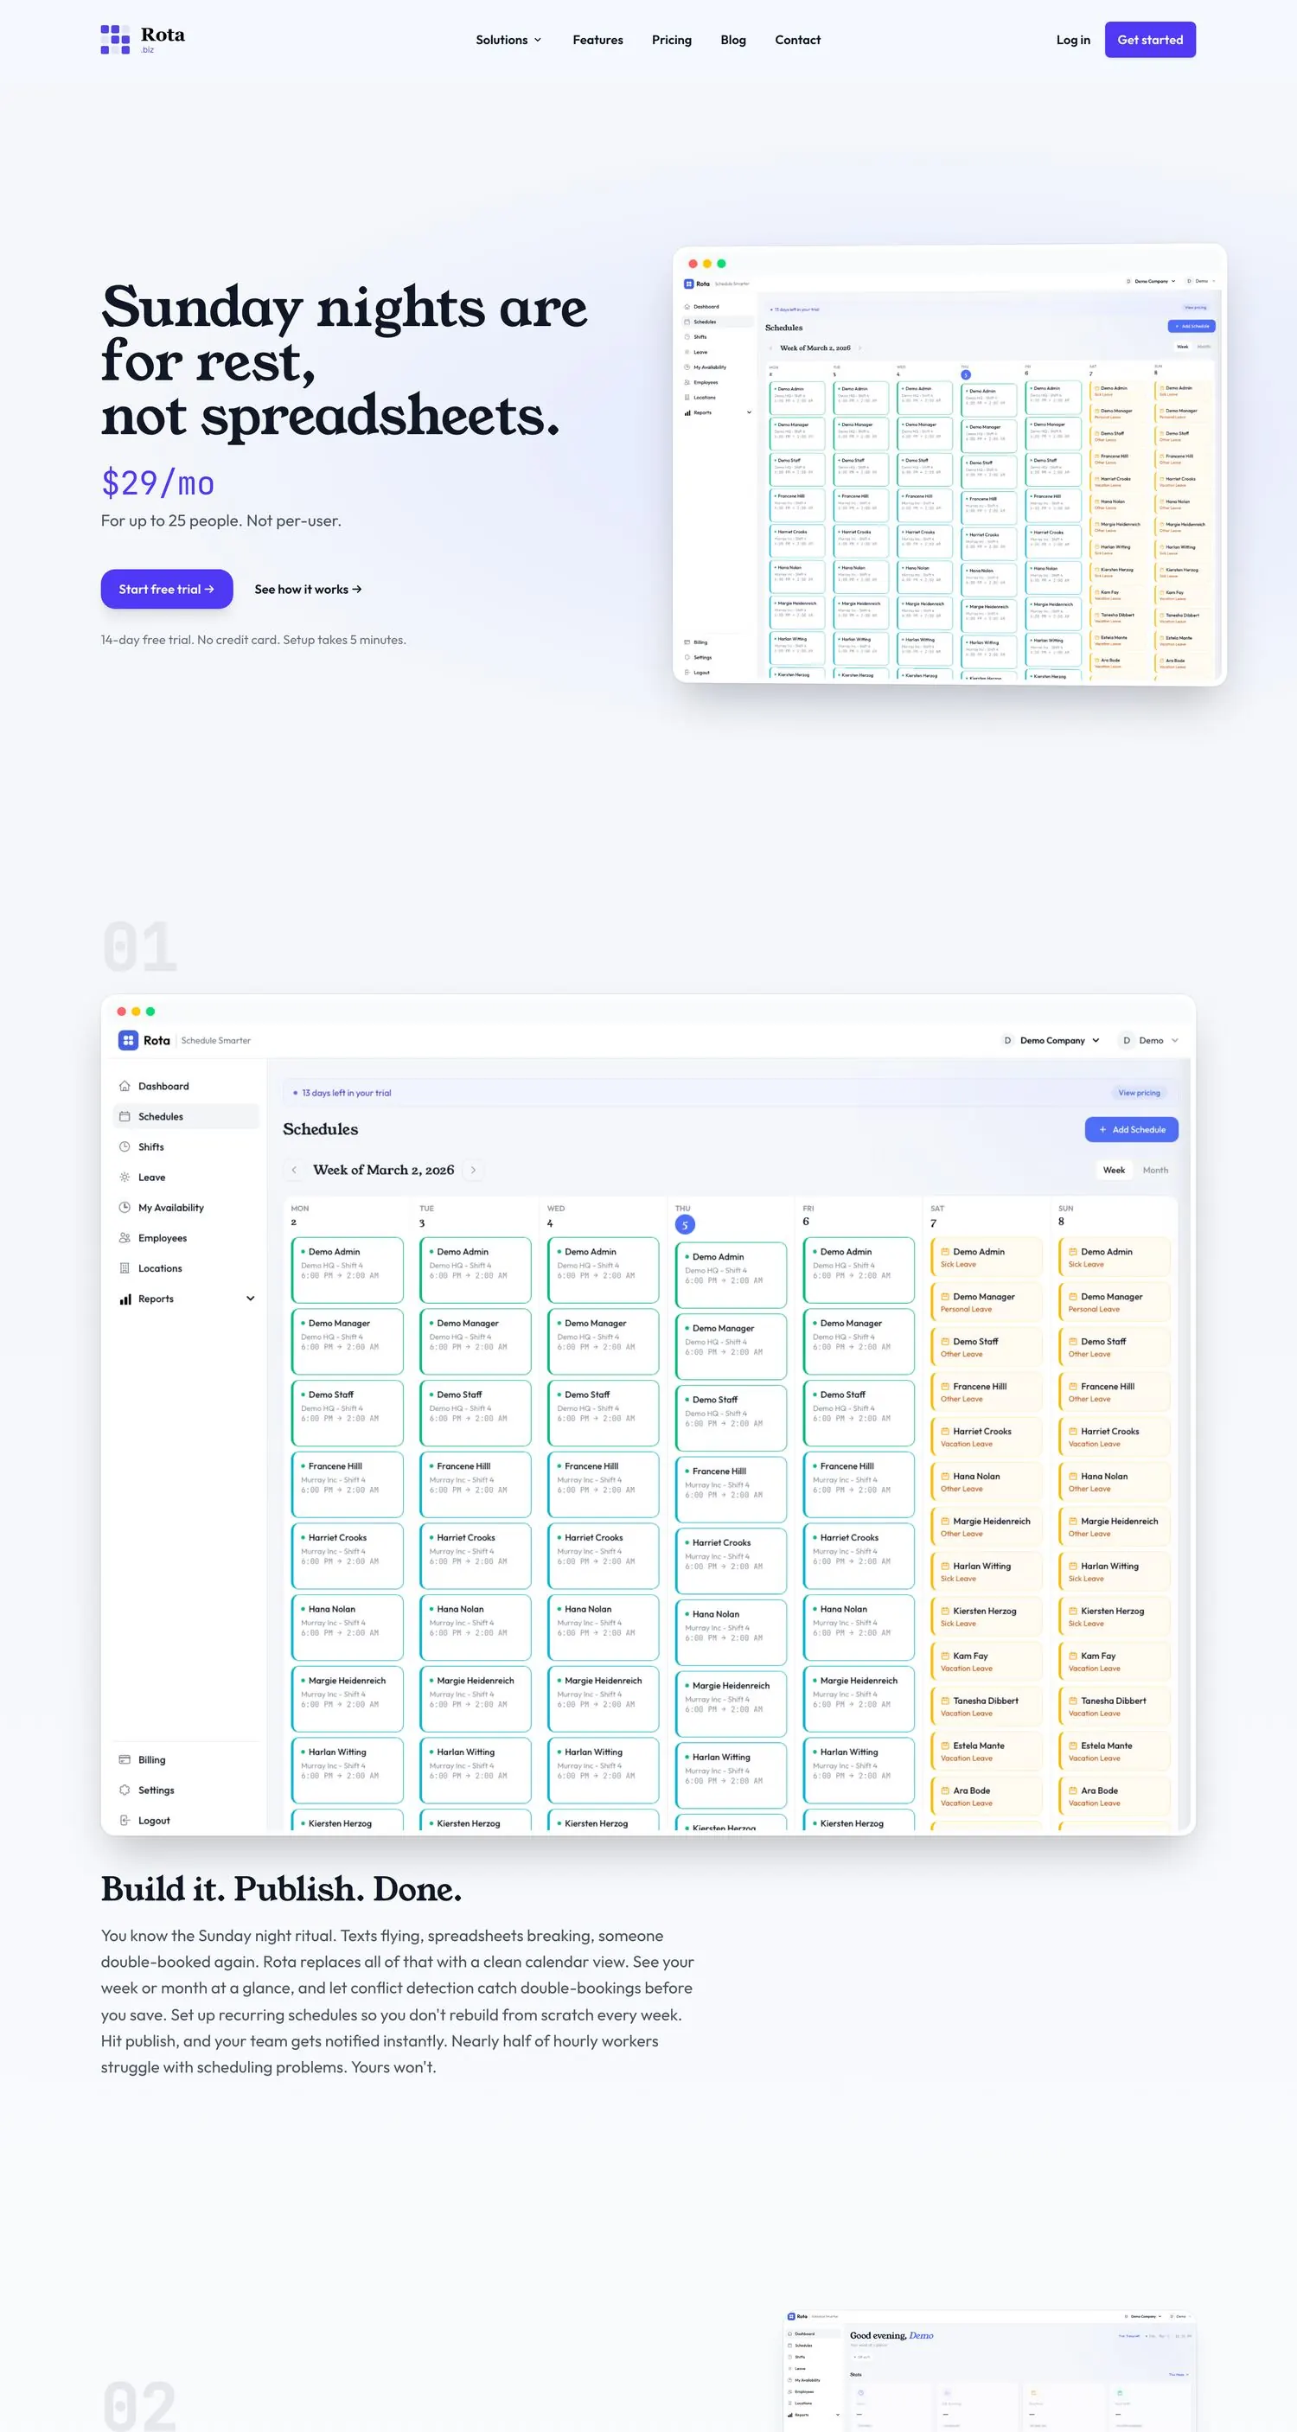Viewport: 1297px width, 2432px height.
Task: Click calendar icon on Sunday Ara Bode card
Action: tap(1073, 1790)
